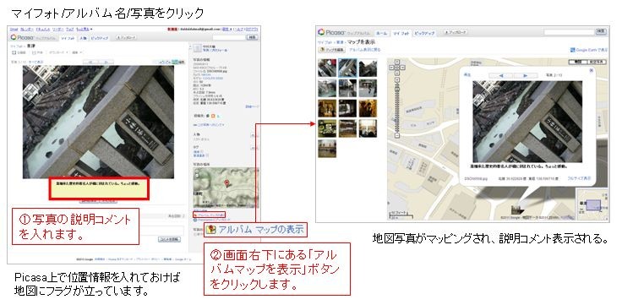Click アップロード button in right Picasa window
Viewport: 622px width, 305px height.
pyautogui.click(x=456, y=32)
